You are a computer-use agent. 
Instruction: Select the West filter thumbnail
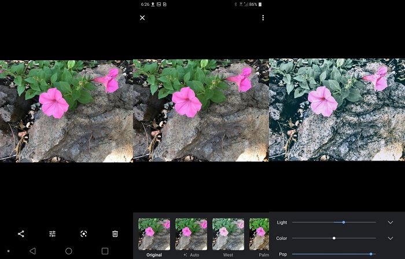point(228,234)
